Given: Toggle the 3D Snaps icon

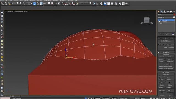Looking at the screenshot, I should click(64, 4).
